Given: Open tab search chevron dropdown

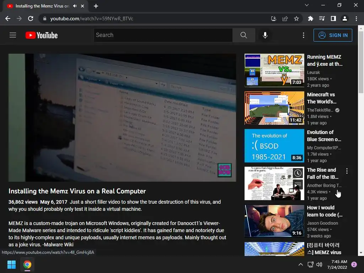Looking at the screenshot, I should pos(307,5).
